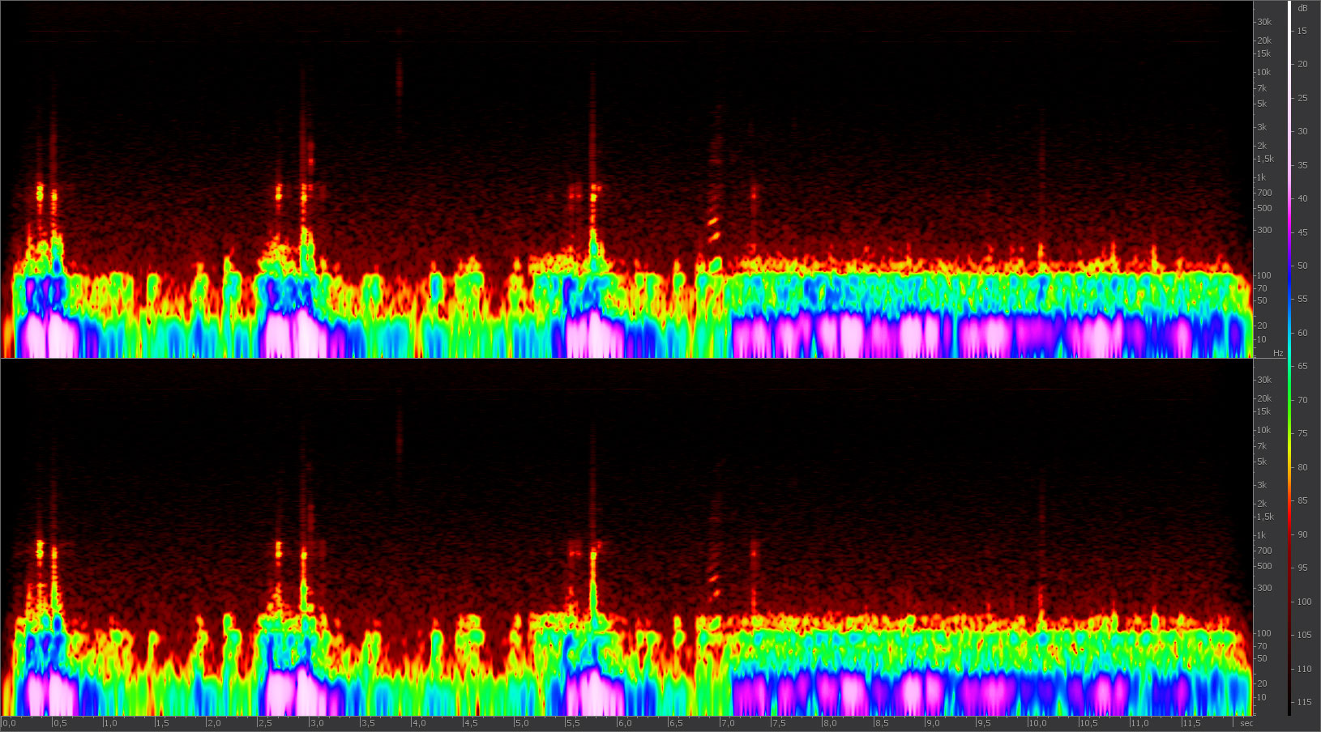Click the 115 dB label on the level scale
Viewport: 1321px width, 732px height.
click(x=1304, y=702)
